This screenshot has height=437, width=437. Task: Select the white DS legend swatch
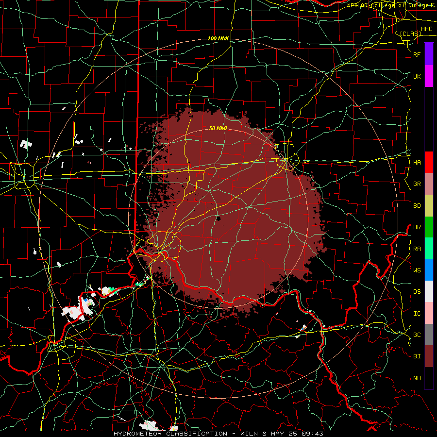click(x=429, y=291)
